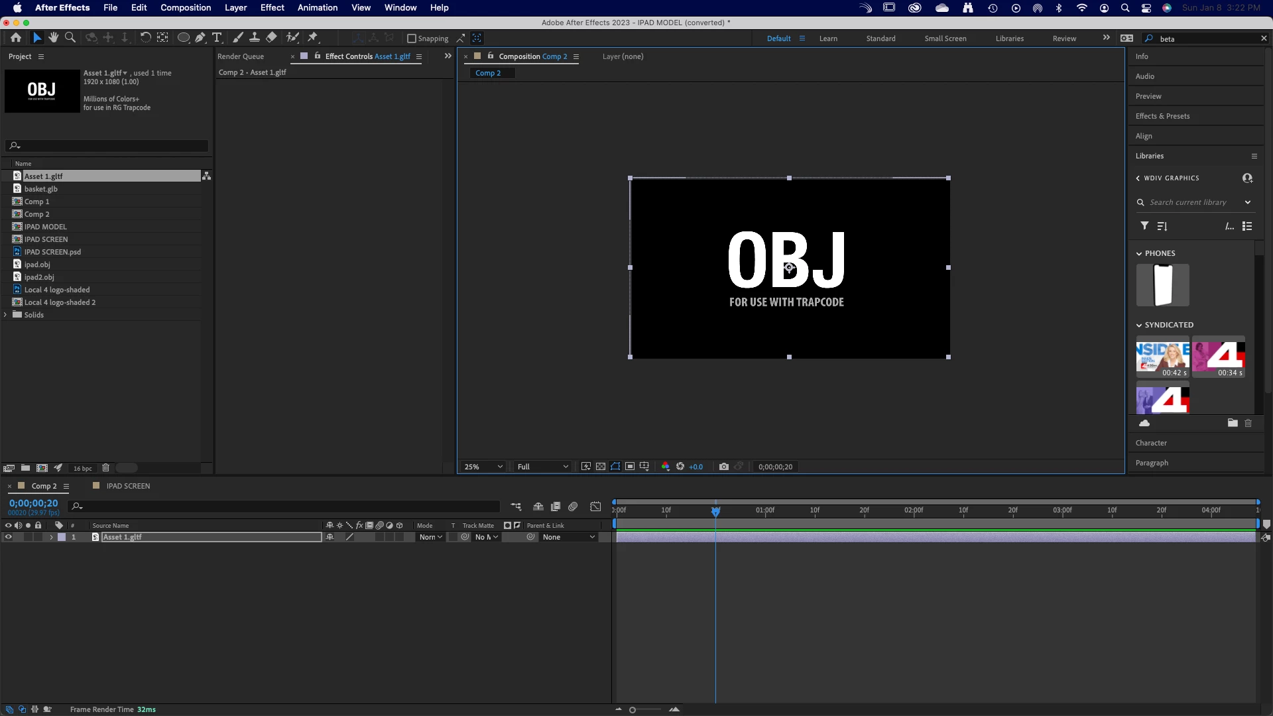The height and width of the screenshot is (716, 1273).
Task: Select the Pen tool in toolbar
Action: [200, 38]
